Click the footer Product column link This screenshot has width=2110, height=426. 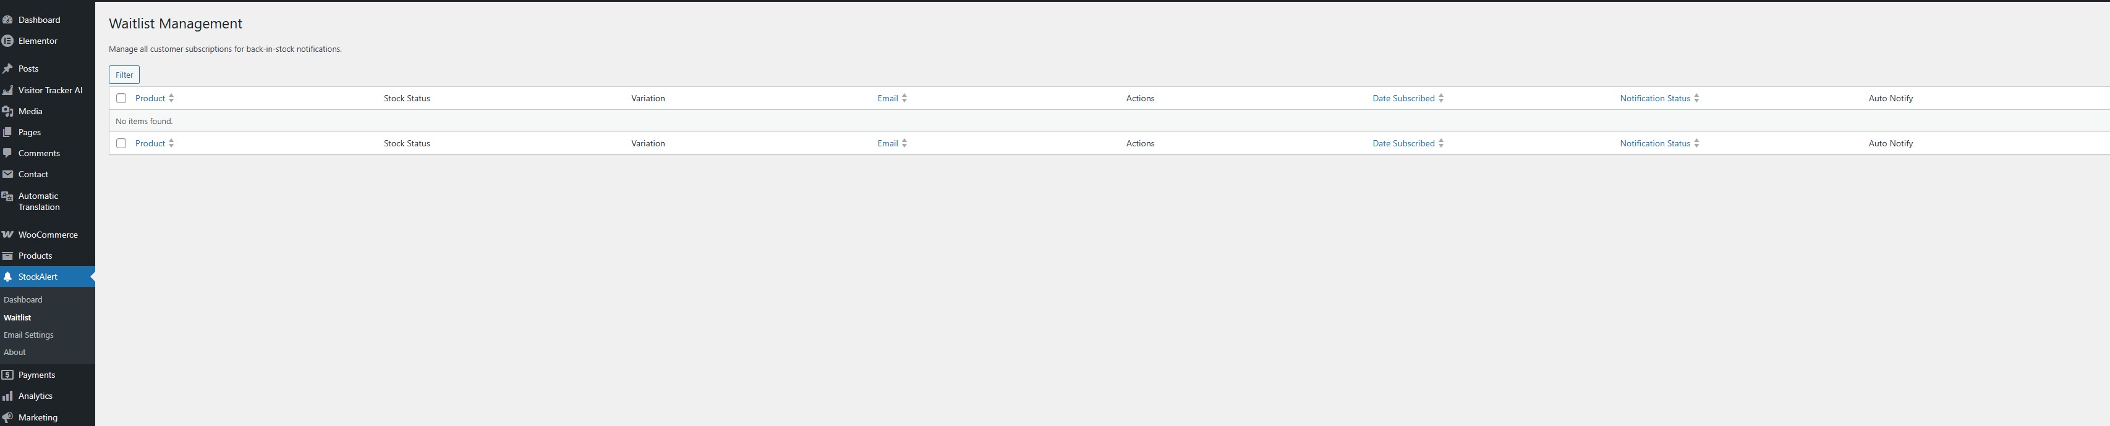coord(150,143)
